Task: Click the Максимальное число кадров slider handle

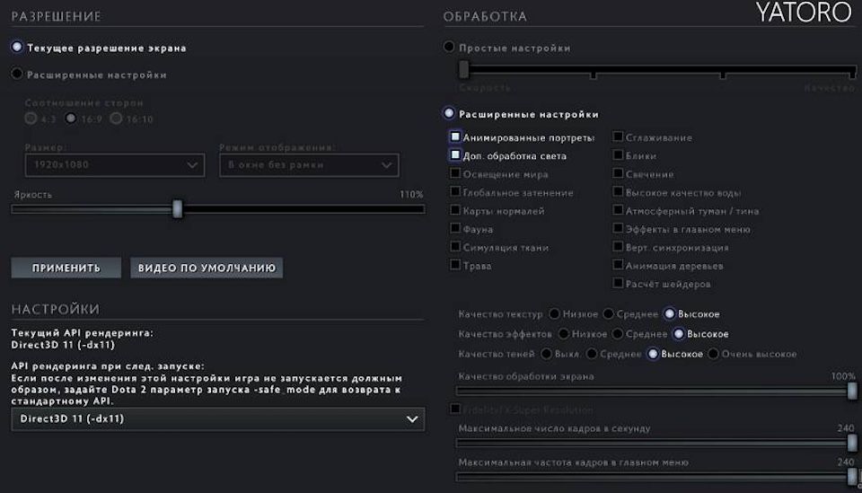Action: tap(852, 442)
